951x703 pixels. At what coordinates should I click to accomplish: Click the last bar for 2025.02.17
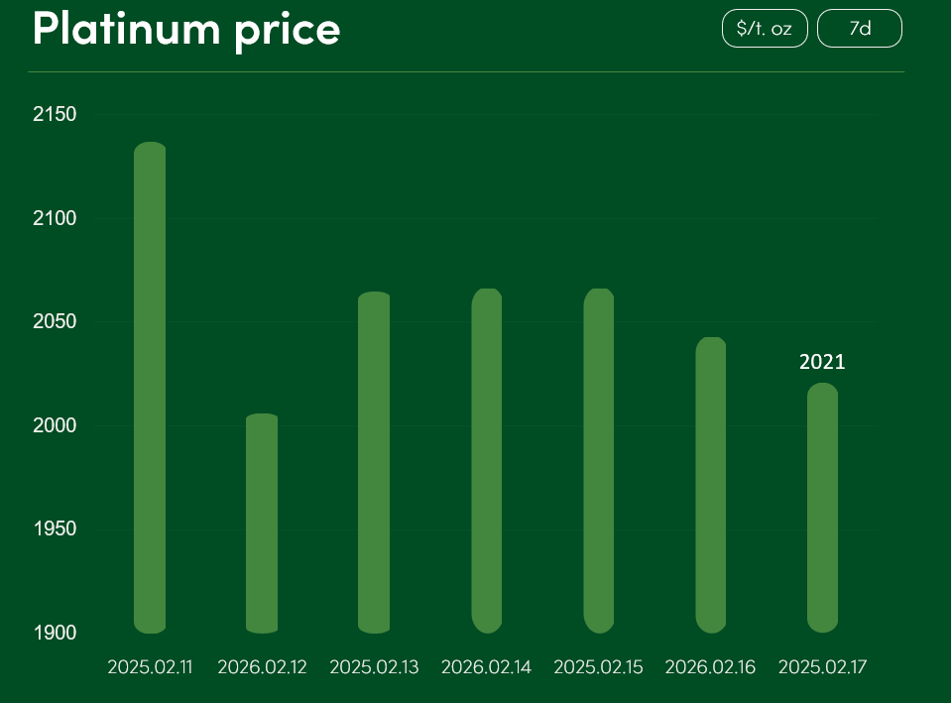(823, 508)
